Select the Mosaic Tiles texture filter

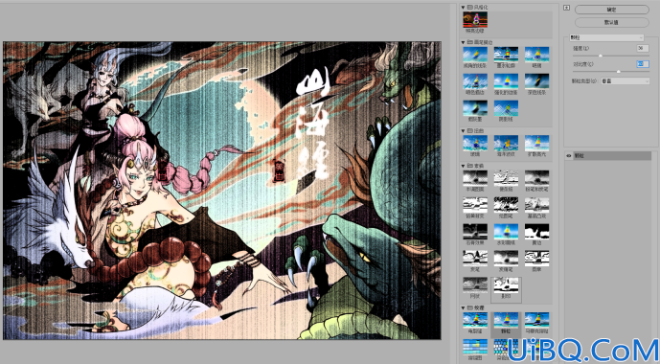coord(536,320)
